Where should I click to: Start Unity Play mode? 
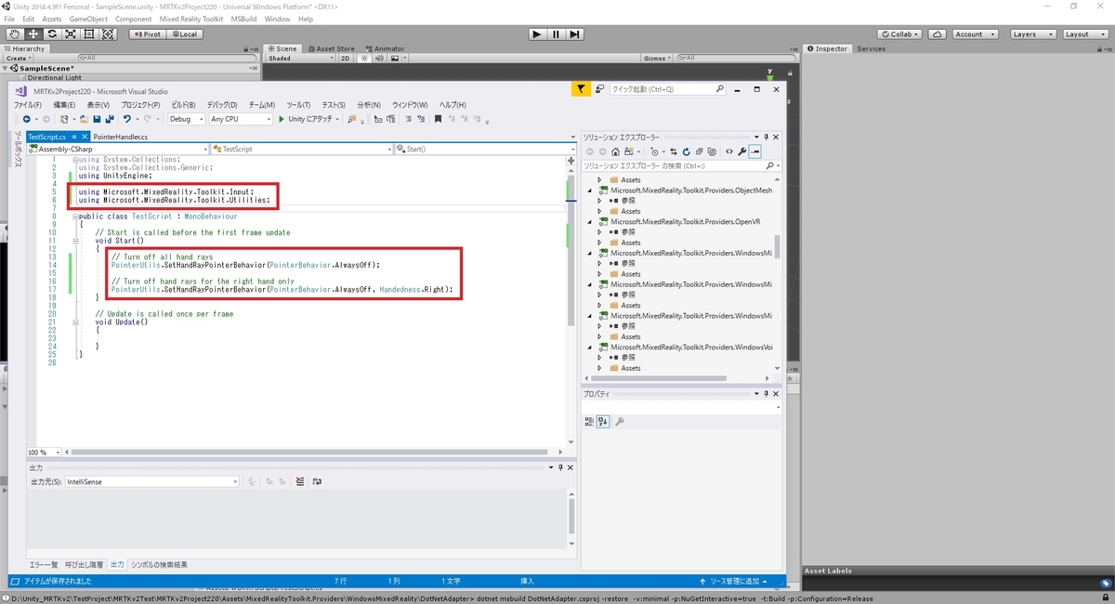click(537, 34)
